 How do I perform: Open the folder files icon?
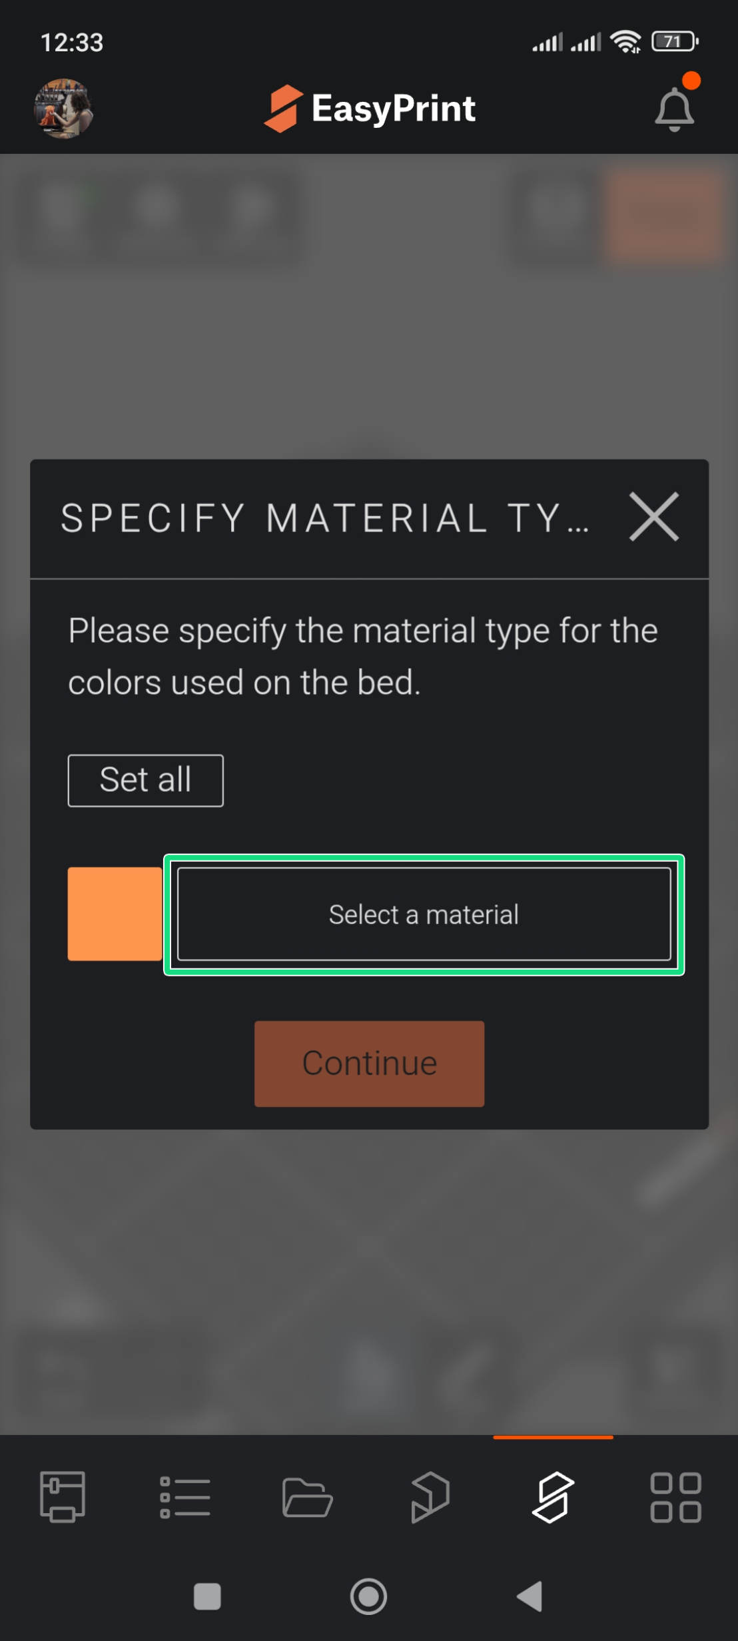pos(307,1496)
